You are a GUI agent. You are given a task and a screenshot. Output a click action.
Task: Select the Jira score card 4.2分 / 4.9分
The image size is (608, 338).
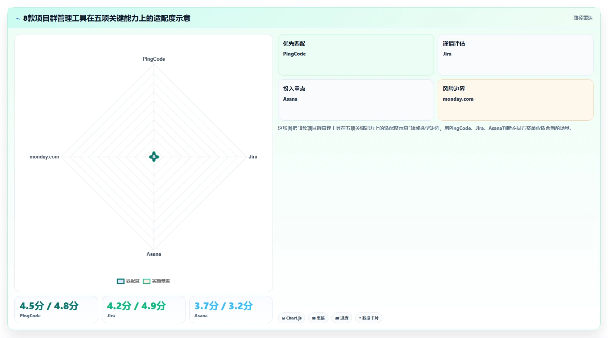click(x=144, y=309)
